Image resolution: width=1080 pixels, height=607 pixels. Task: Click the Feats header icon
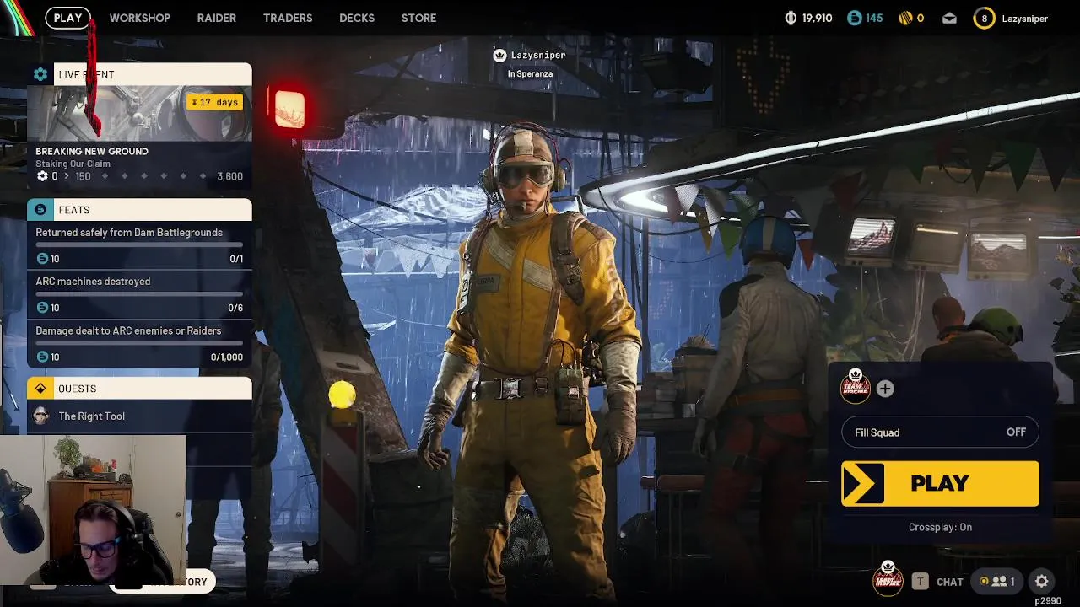(x=40, y=210)
